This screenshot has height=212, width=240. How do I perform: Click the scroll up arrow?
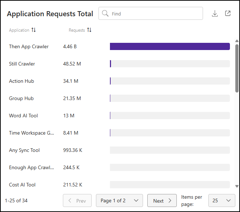tap(237, 41)
